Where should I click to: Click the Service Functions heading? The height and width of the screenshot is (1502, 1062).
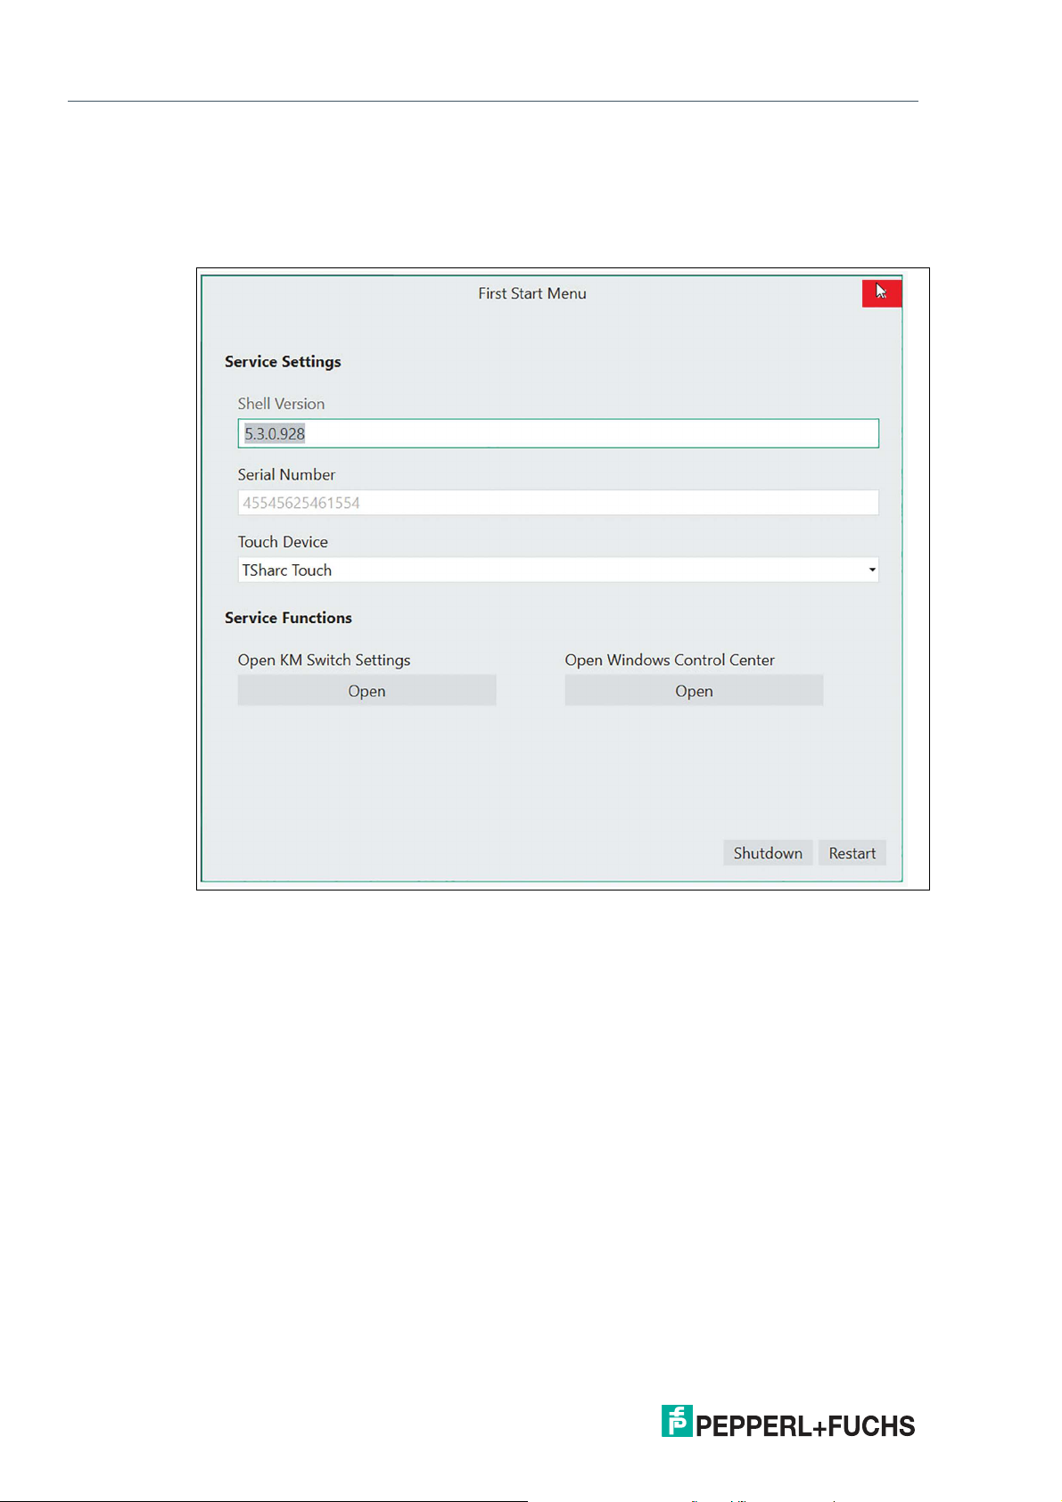288,618
